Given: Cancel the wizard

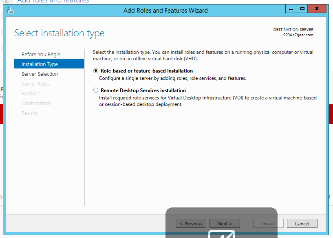Looking at the screenshot, I should (302, 223).
